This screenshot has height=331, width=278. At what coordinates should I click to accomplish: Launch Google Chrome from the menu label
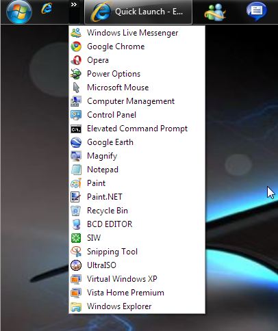116,47
